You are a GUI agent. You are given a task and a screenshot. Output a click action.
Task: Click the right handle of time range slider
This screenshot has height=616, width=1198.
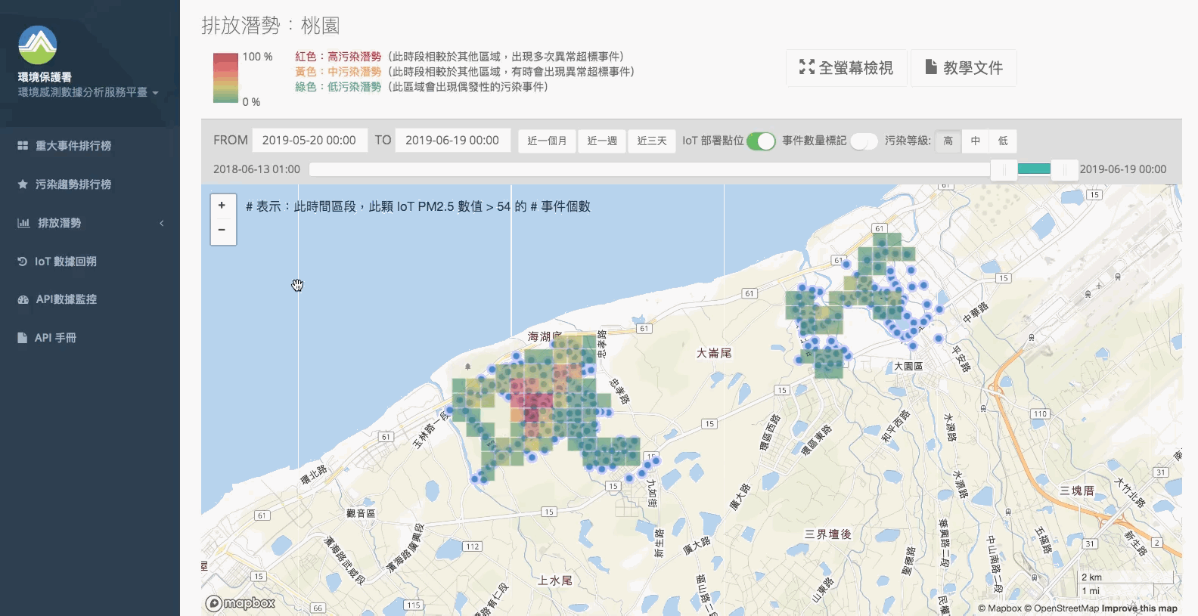click(1064, 169)
